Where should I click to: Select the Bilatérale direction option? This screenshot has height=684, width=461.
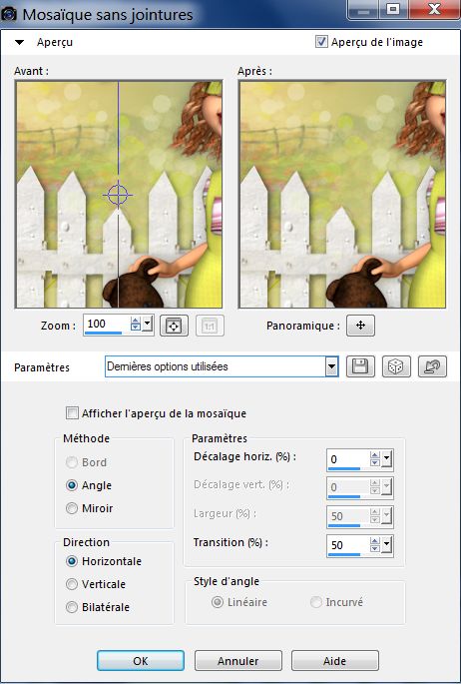coord(72,607)
